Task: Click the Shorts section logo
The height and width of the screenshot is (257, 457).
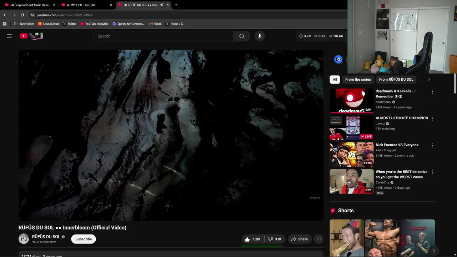Action: click(333, 211)
